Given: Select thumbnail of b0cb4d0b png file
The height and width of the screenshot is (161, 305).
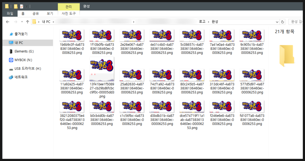Looking at the screenshot, I should [102, 107].
